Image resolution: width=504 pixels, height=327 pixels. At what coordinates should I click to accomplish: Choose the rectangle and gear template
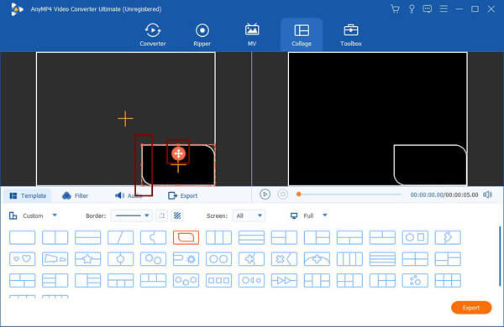[x=186, y=258]
